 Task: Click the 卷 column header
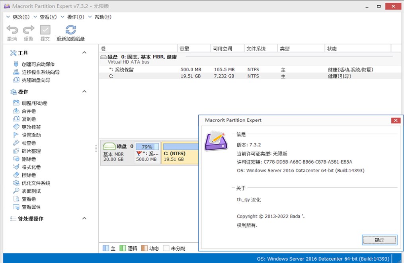click(138, 49)
